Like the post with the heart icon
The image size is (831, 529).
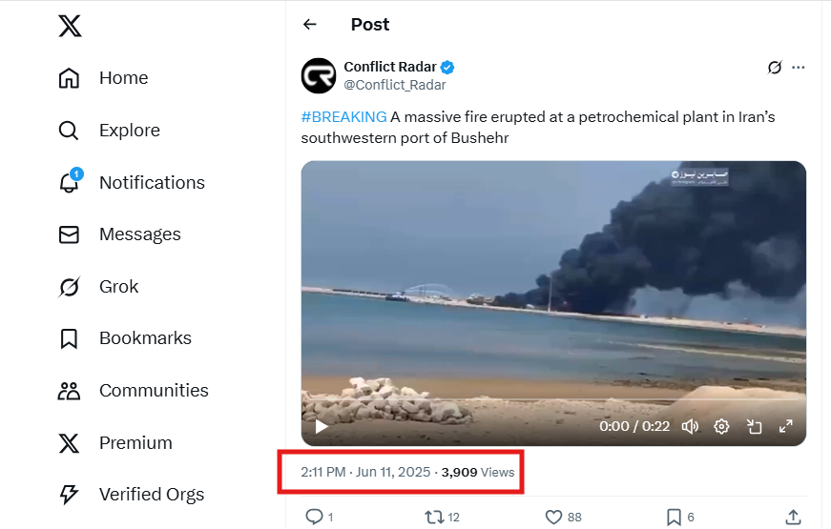coord(553,517)
